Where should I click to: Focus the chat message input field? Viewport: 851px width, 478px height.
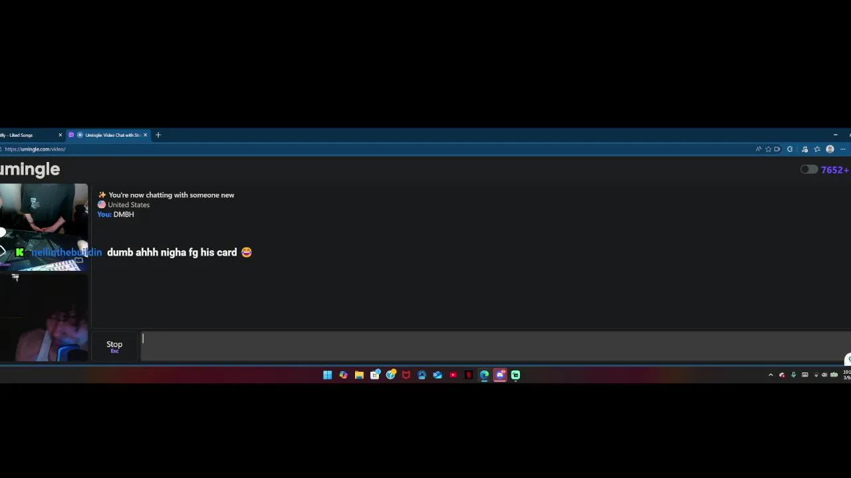(x=495, y=346)
